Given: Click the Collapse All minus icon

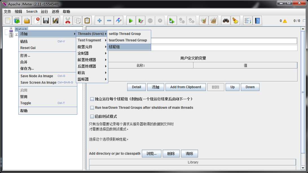Looking at the screenshot, I should pos(109,20).
